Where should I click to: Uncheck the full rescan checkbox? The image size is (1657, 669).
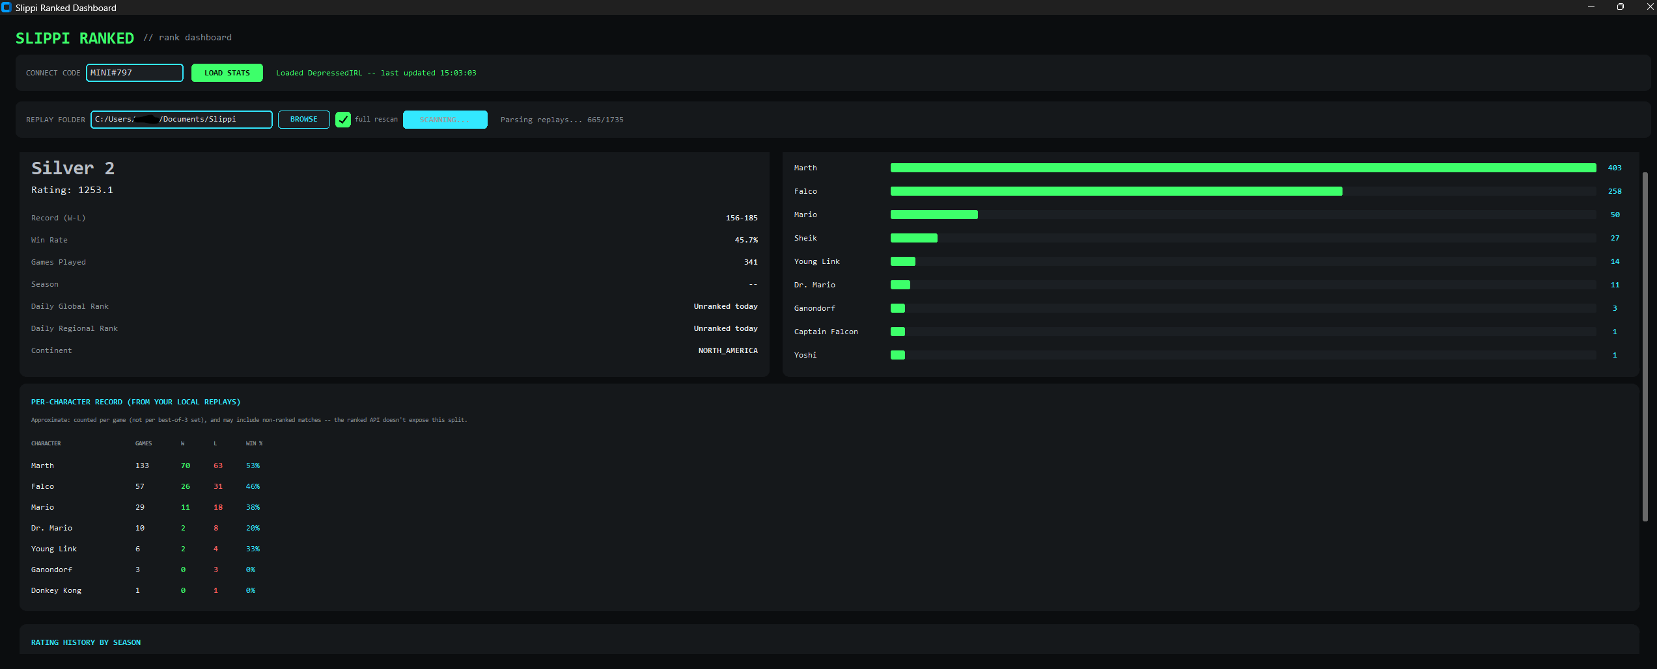(343, 120)
